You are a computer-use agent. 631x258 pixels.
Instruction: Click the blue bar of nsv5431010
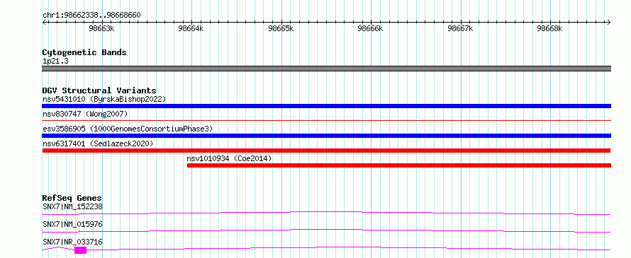pyautogui.click(x=326, y=106)
